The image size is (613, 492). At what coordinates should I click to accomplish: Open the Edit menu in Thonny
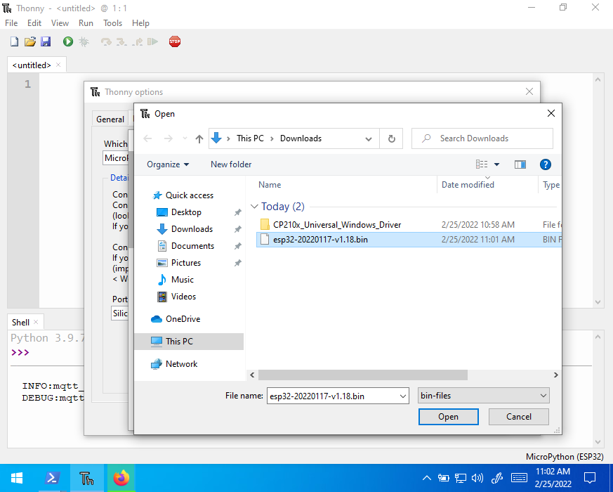pos(34,23)
